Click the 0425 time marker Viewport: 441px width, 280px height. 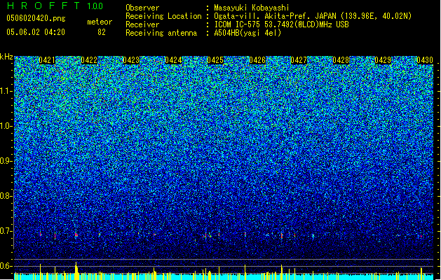[215, 60]
